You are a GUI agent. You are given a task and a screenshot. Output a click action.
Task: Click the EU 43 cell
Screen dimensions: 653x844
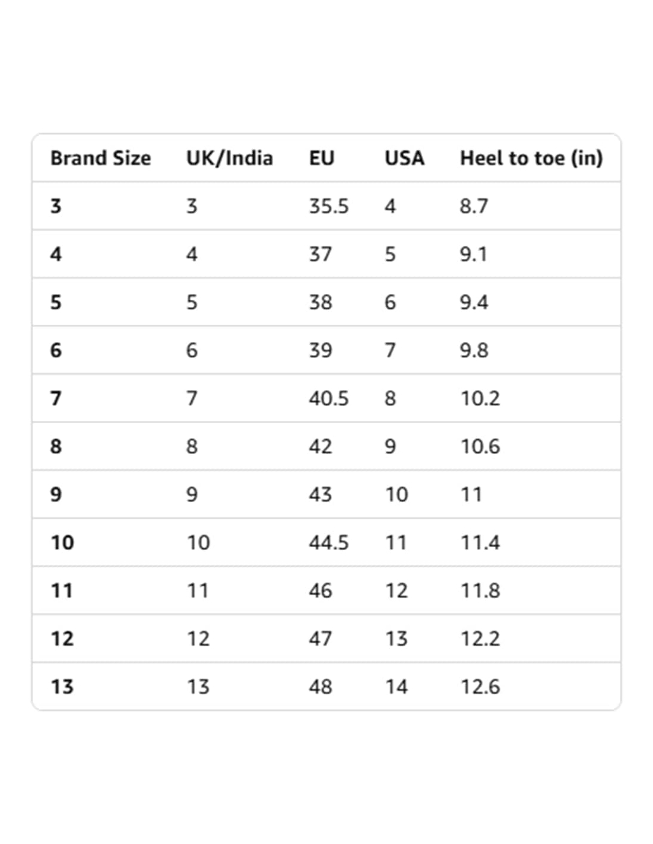click(x=321, y=494)
